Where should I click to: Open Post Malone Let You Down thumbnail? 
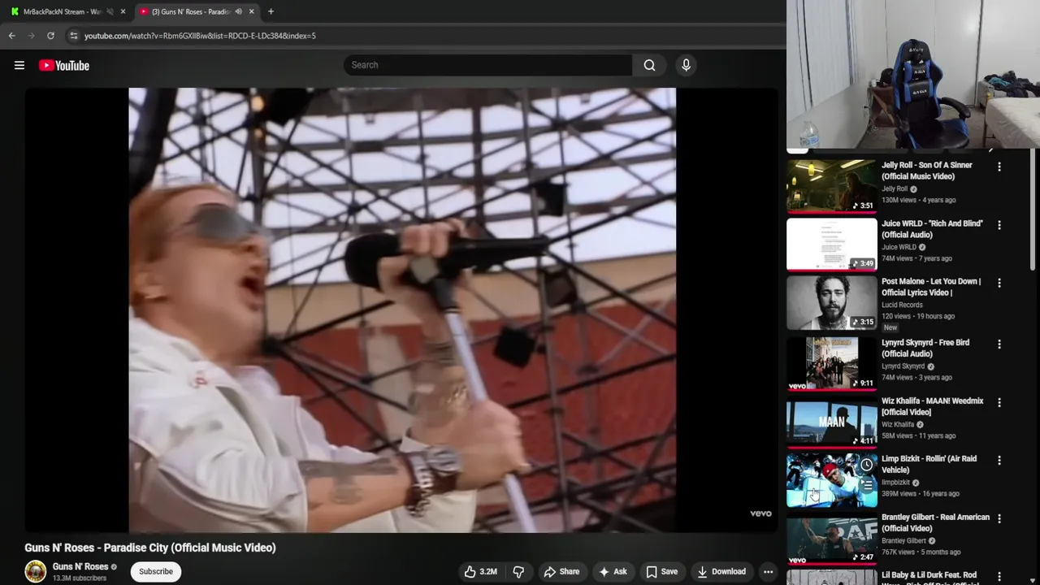832,302
